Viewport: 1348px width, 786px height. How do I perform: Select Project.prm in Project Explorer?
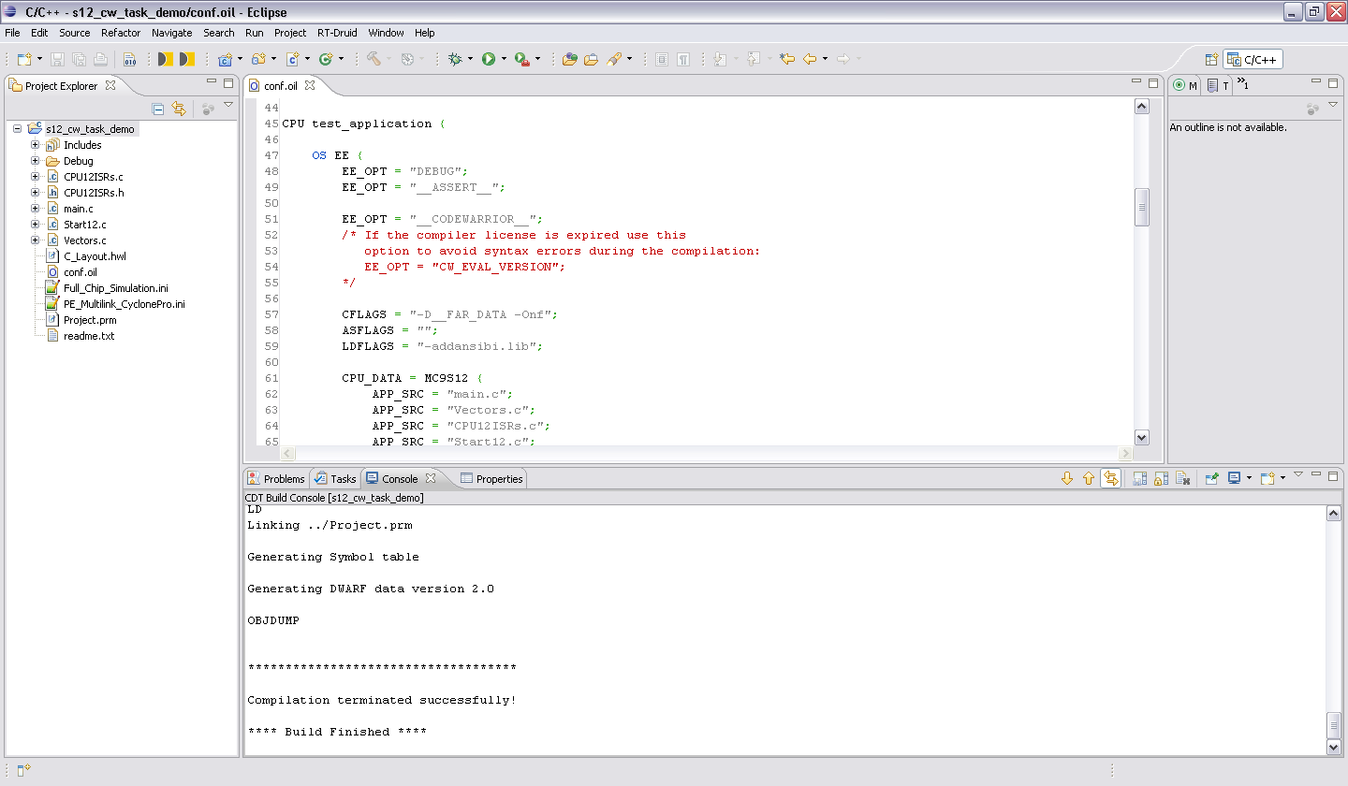[90, 320]
